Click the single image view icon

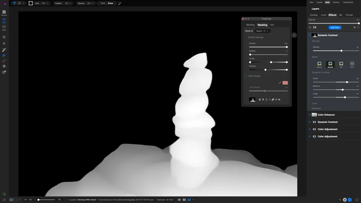tap(16, 200)
